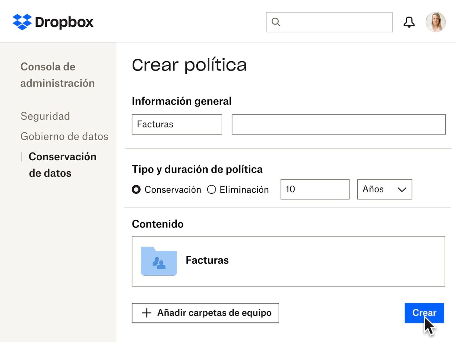This screenshot has width=456, height=342.
Task: Click the Facturas shared folder icon
Action: [159, 261]
